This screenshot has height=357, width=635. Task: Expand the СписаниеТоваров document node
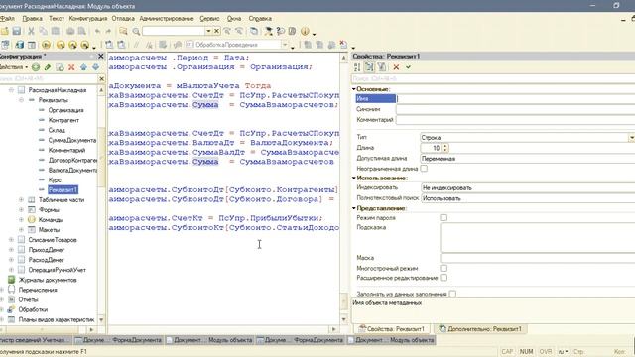coord(11,240)
